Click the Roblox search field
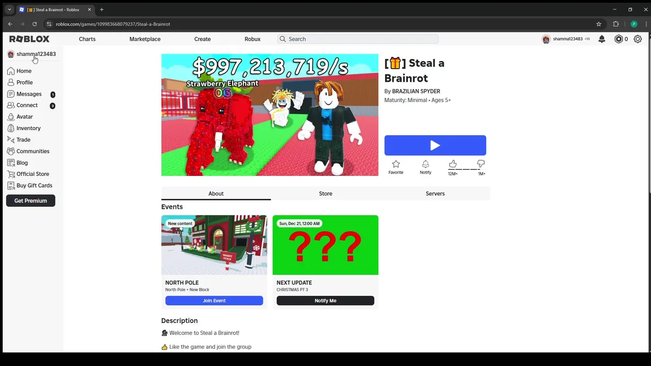 (358, 39)
